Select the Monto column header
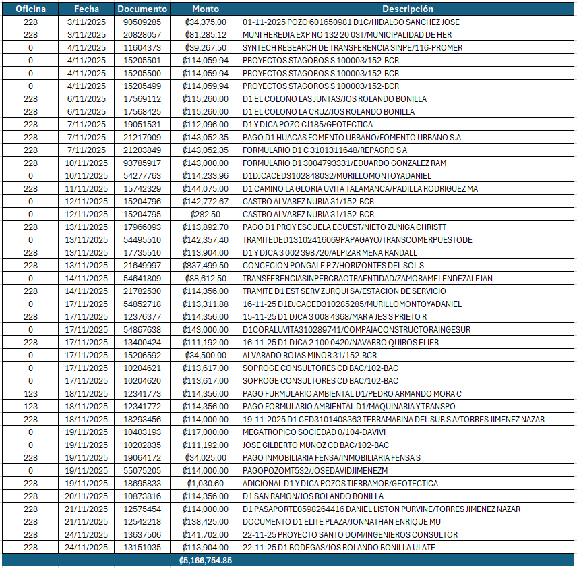Image resolution: width=577 pixels, height=568 pixels. click(x=206, y=9)
